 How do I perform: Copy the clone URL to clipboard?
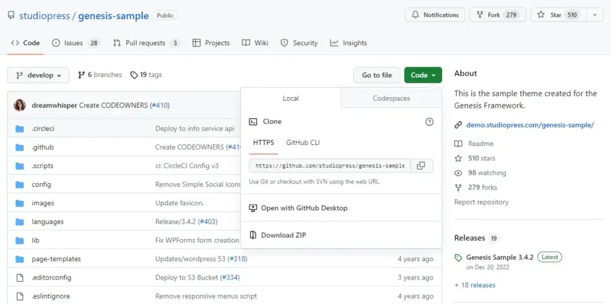click(421, 166)
